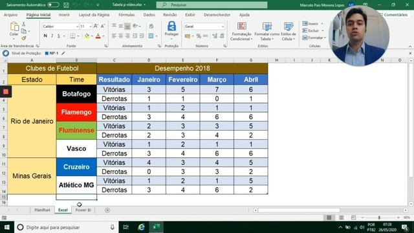
Task: Click the Proteger lock icon
Action: click(x=171, y=26)
